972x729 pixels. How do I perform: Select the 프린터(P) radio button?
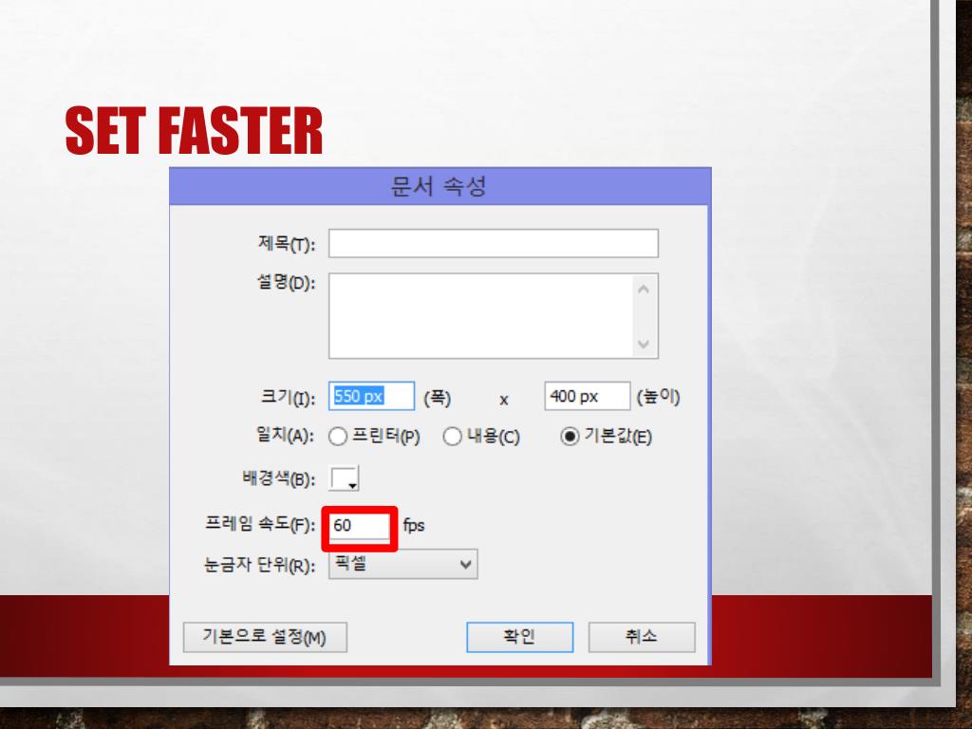click(x=338, y=437)
